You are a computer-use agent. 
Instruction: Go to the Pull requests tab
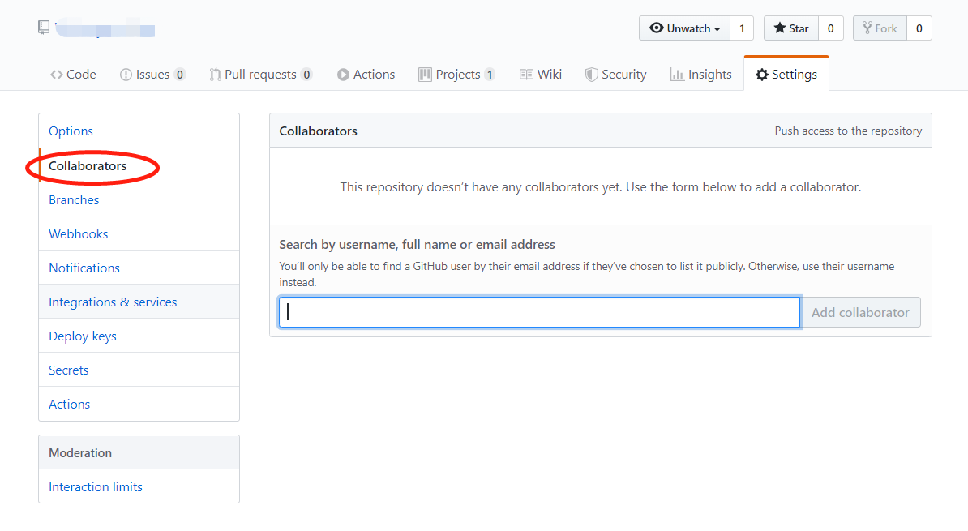click(260, 74)
